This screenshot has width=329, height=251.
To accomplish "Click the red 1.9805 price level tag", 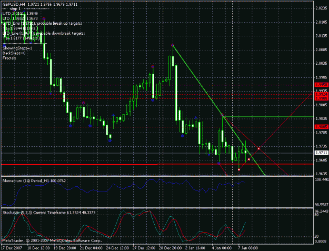I will point(321,127).
